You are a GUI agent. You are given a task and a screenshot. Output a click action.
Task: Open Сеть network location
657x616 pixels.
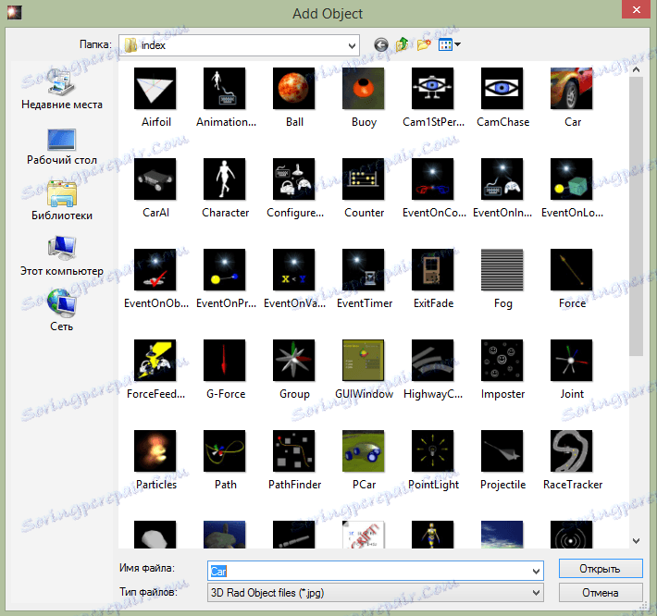pyautogui.click(x=62, y=310)
